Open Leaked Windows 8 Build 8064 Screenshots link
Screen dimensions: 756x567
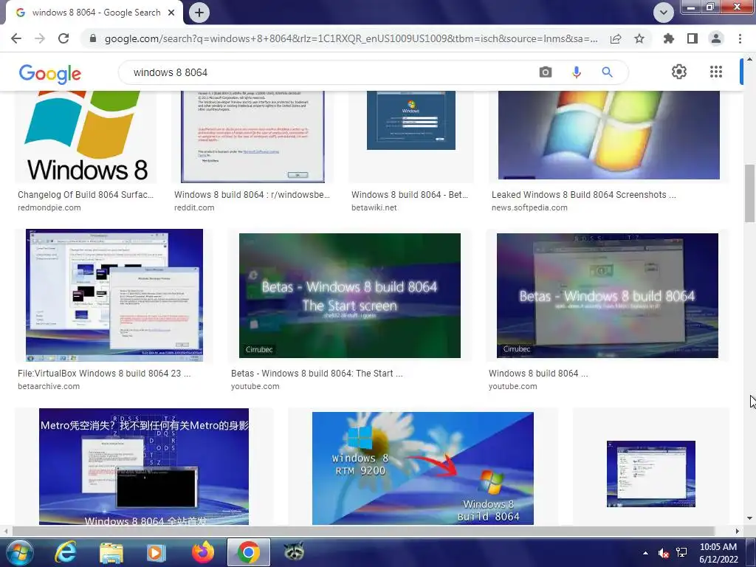[584, 195]
